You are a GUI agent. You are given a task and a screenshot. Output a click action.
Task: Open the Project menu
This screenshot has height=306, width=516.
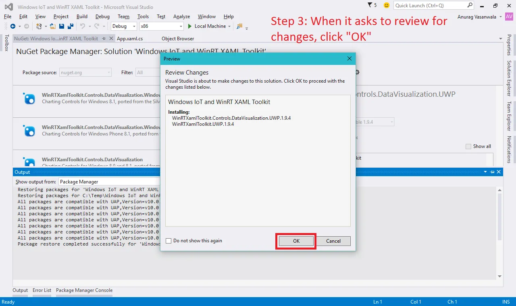click(61, 17)
